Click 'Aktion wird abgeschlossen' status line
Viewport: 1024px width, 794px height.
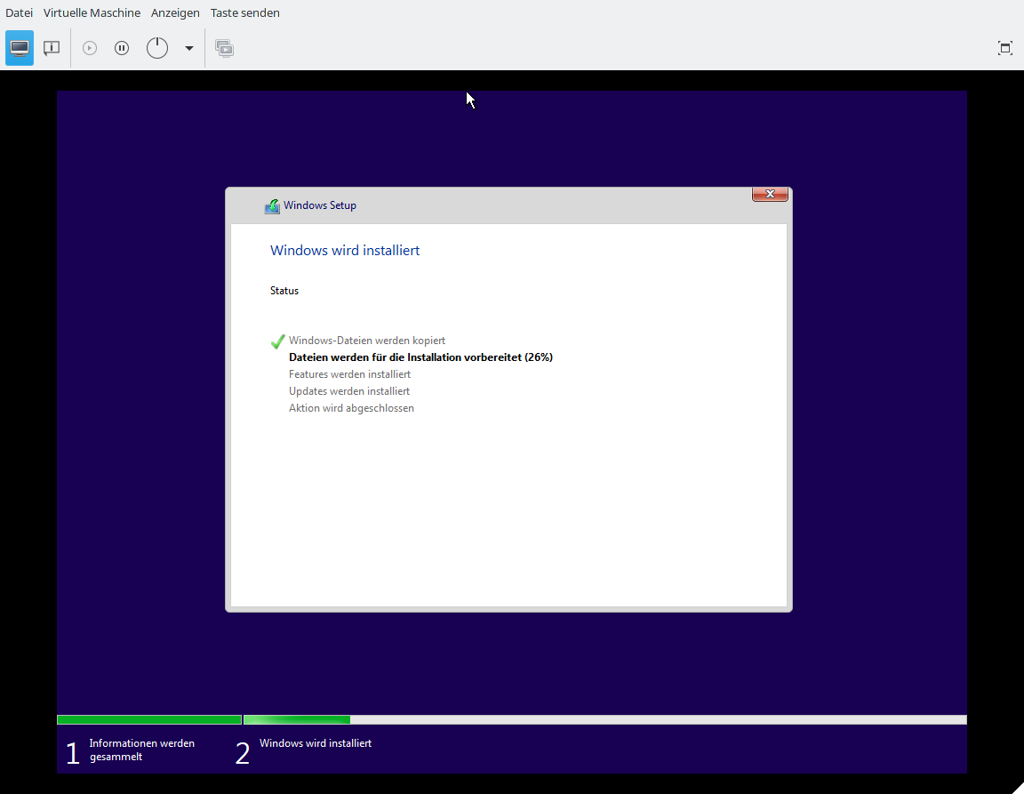(x=351, y=408)
